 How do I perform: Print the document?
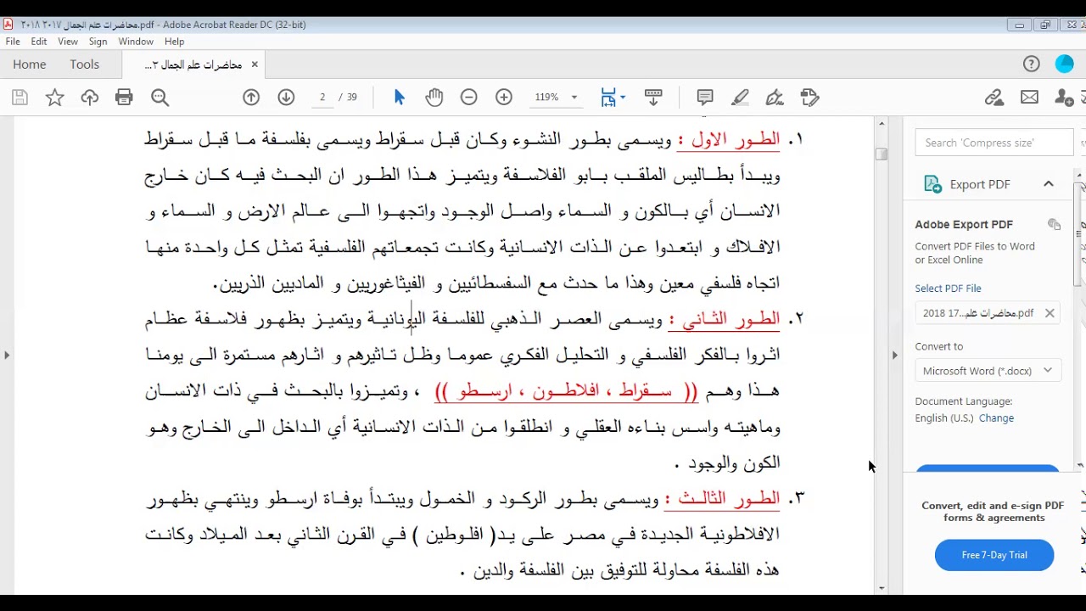(x=124, y=98)
